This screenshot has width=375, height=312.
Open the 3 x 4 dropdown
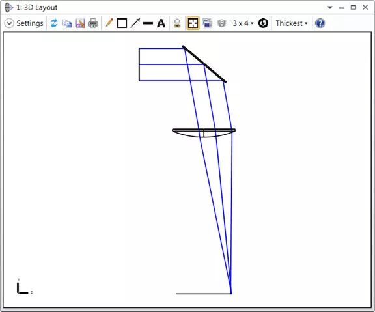click(243, 23)
